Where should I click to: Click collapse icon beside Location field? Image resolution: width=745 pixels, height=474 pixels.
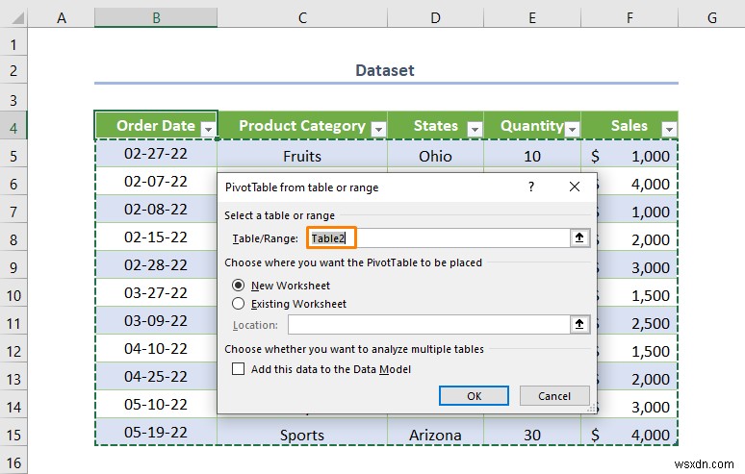coord(579,326)
